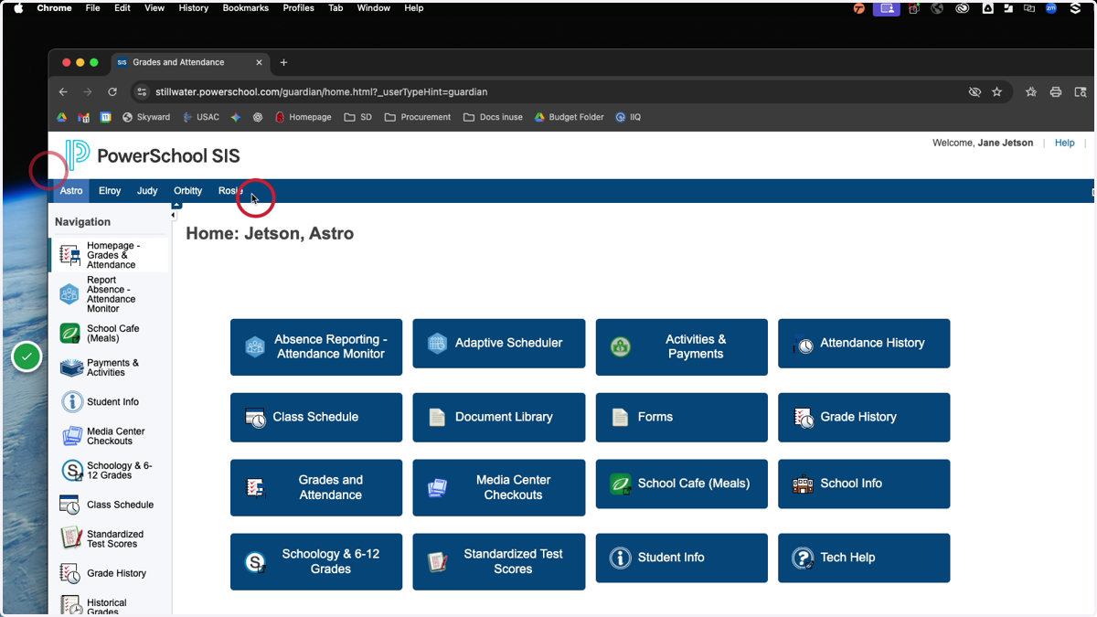
Task: Bookmark this page with the star icon
Action: point(997,91)
